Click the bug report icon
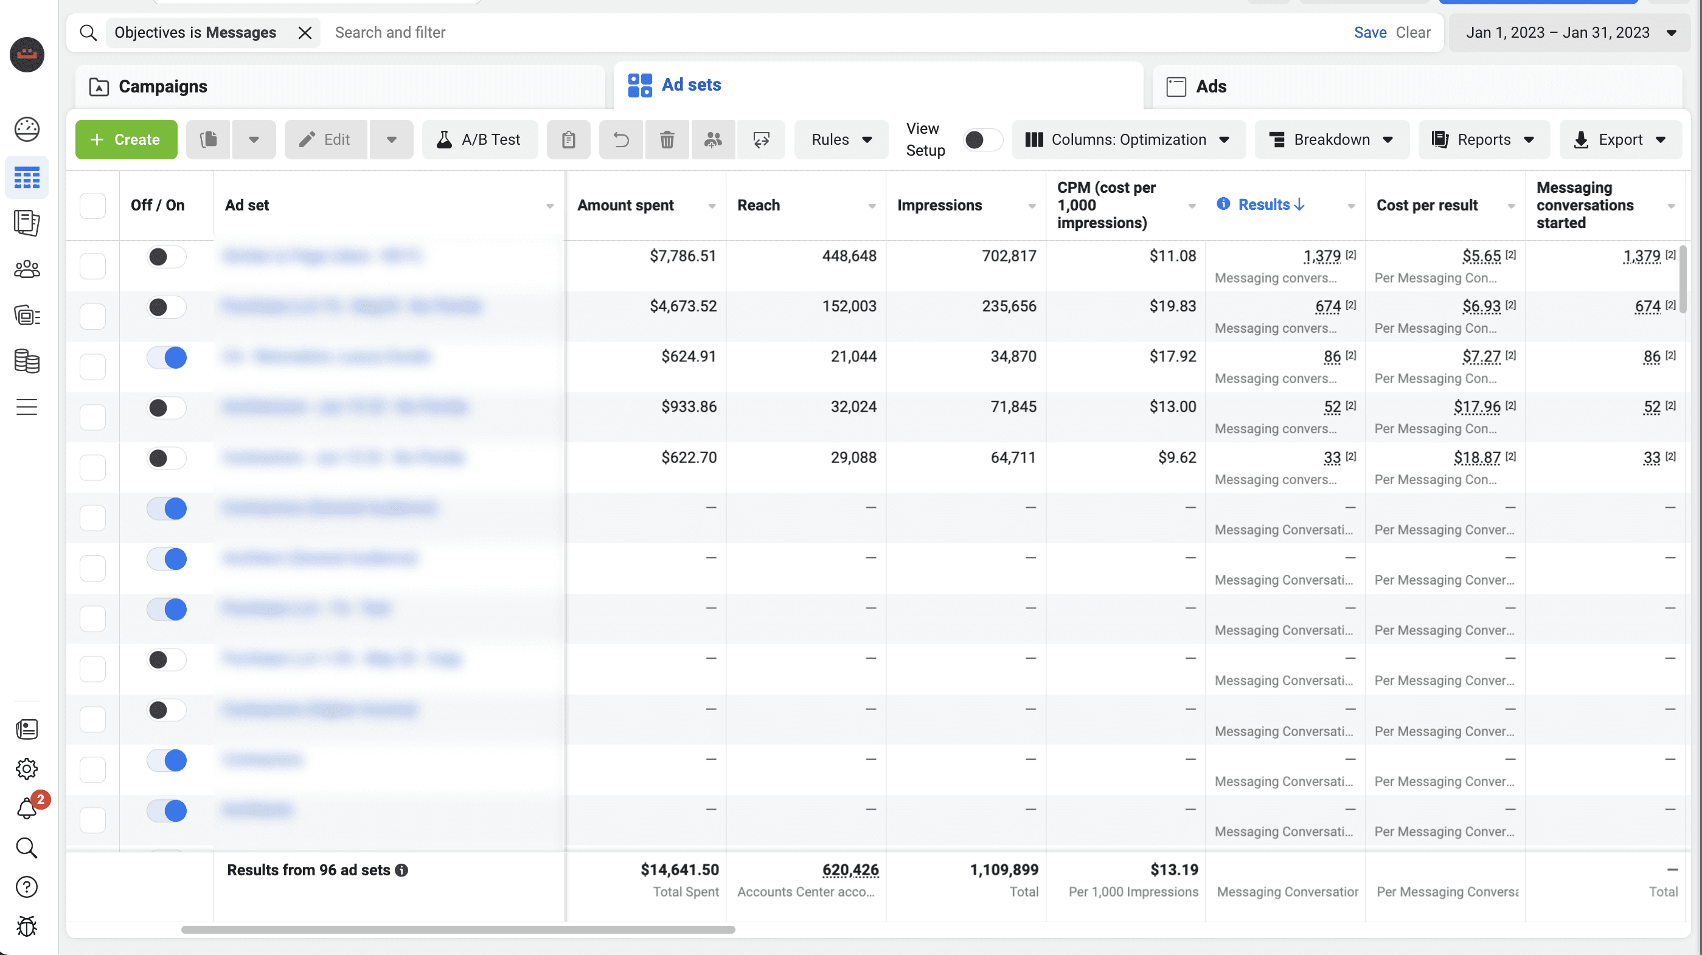This screenshot has width=1702, height=955. pyautogui.click(x=26, y=926)
